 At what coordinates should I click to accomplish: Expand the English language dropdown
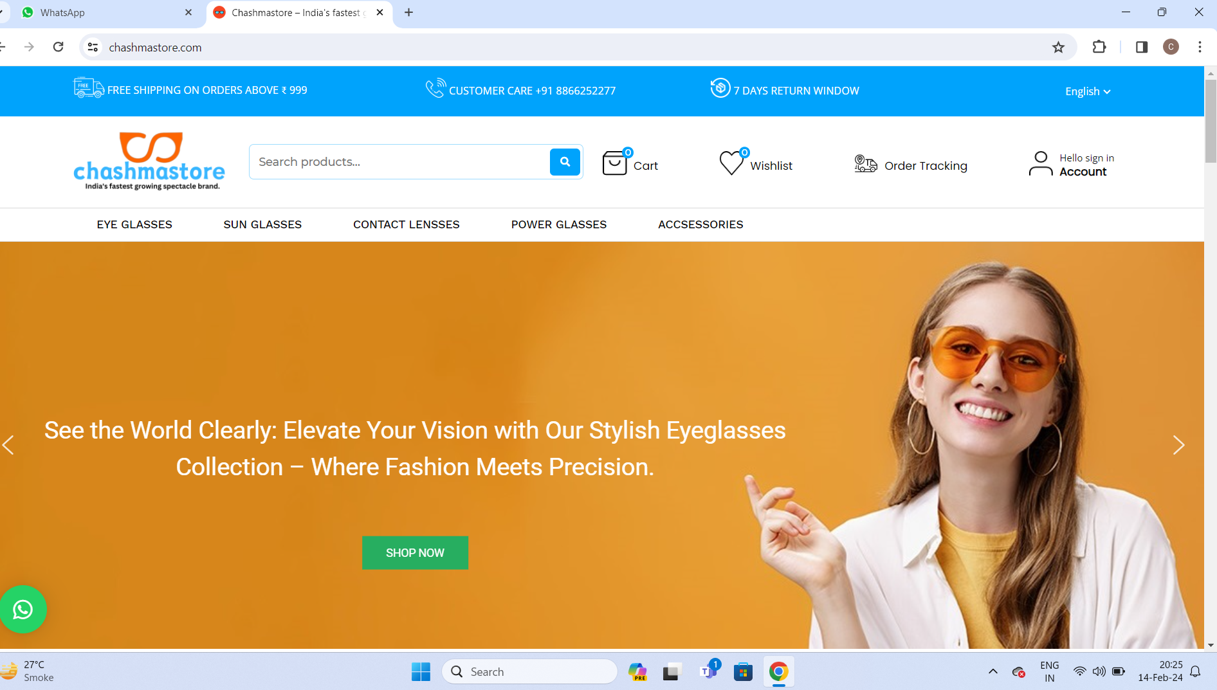pos(1087,91)
